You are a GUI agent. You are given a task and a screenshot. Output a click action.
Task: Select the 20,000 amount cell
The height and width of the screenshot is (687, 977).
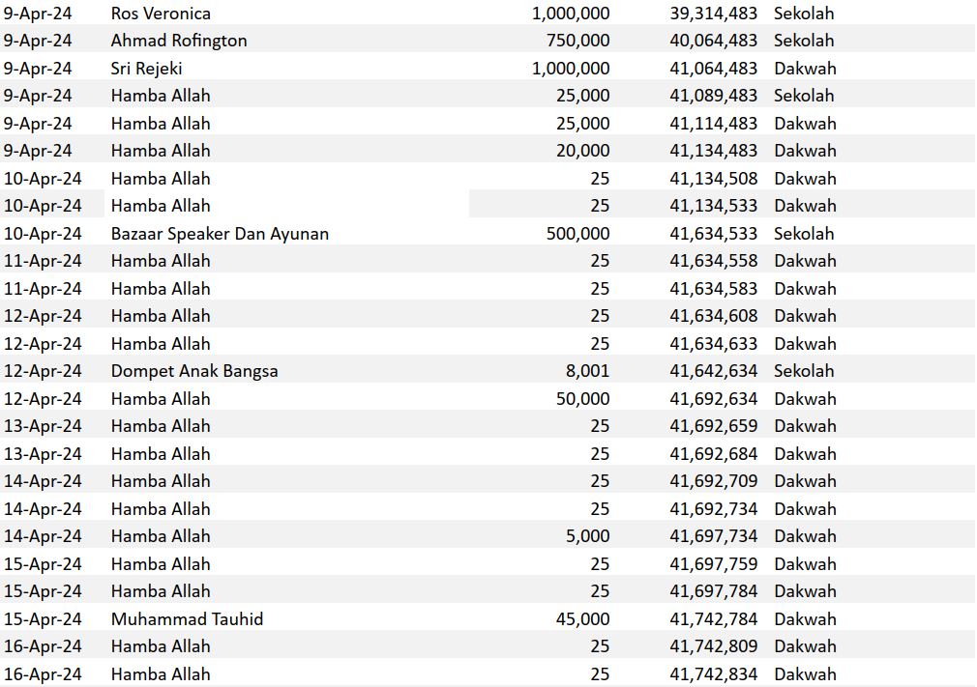(x=582, y=151)
